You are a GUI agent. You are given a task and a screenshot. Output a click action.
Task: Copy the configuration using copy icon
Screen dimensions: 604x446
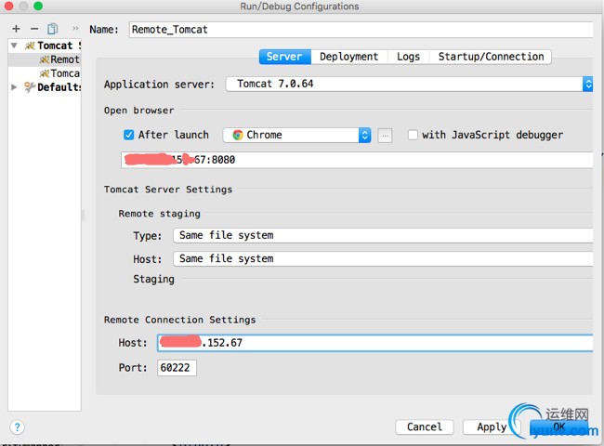pos(52,29)
